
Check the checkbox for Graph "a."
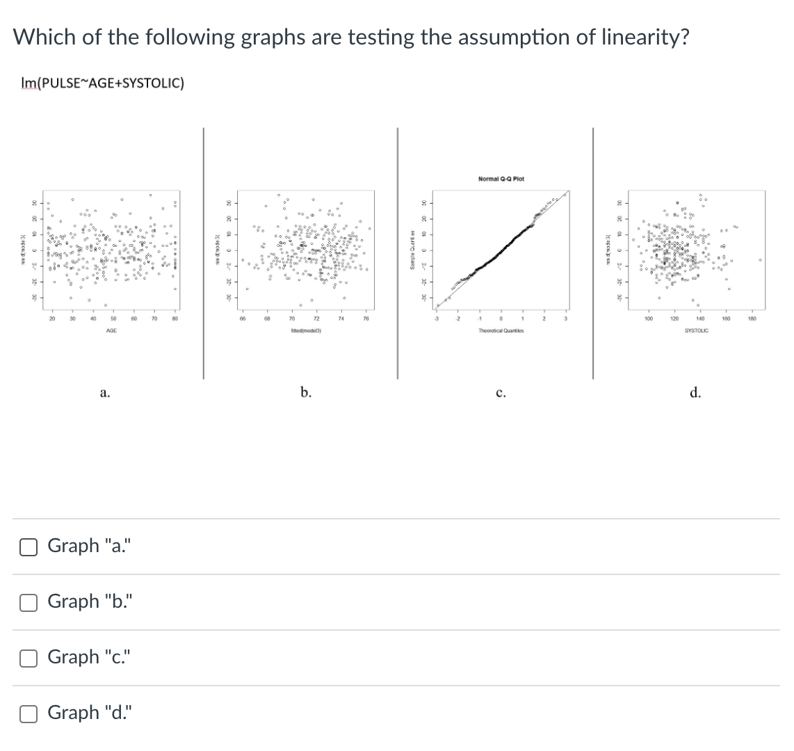click(x=28, y=547)
